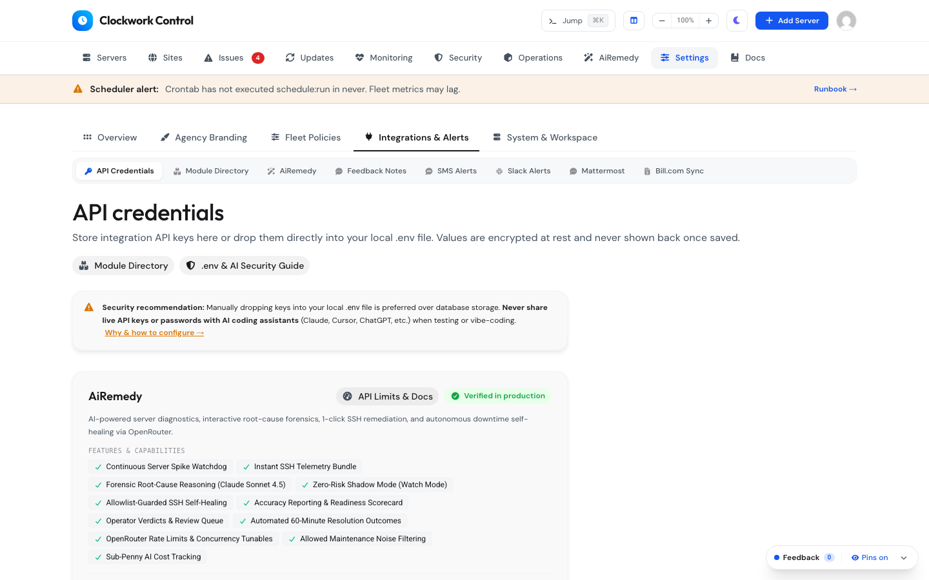This screenshot has width=929, height=580.
Task: Click the Clockwork Control clock logo
Action: (83, 21)
